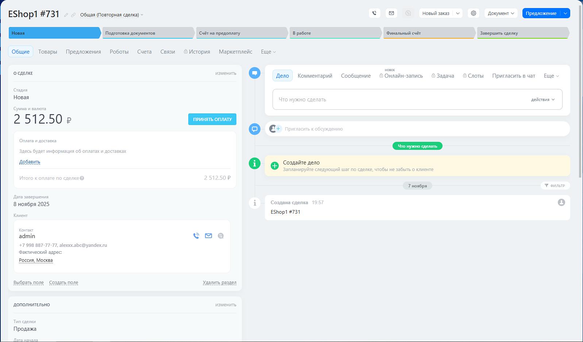Select the Комментарий tab in the timeline
The width and height of the screenshot is (583, 342).
pos(315,76)
